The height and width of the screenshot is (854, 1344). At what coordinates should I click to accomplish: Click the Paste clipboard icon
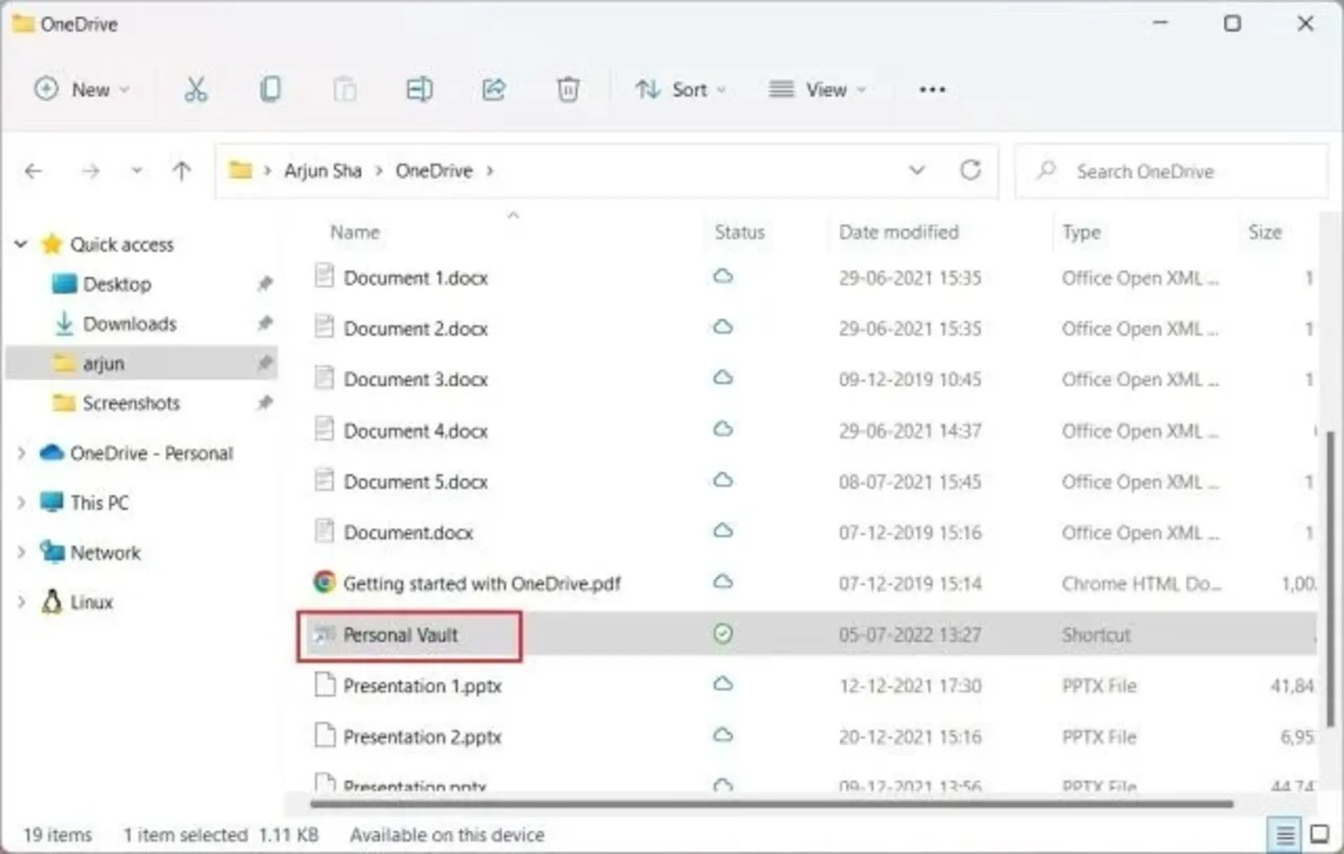pyautogui.click(x=344, y=90)
